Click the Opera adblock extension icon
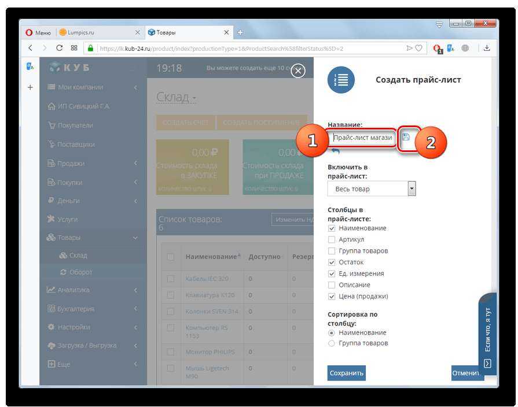Image resolution: width=518 pixels, height=407 pixels. 438,49
